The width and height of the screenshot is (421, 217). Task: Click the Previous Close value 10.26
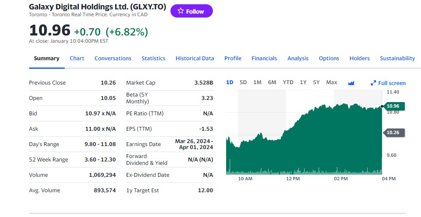pos(108,83)
